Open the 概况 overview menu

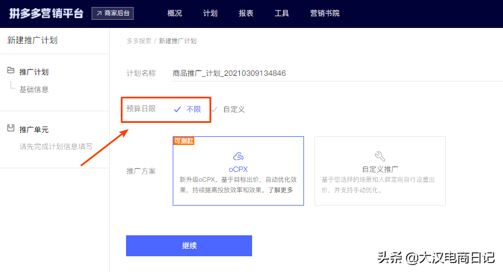(x=174, y=13)
